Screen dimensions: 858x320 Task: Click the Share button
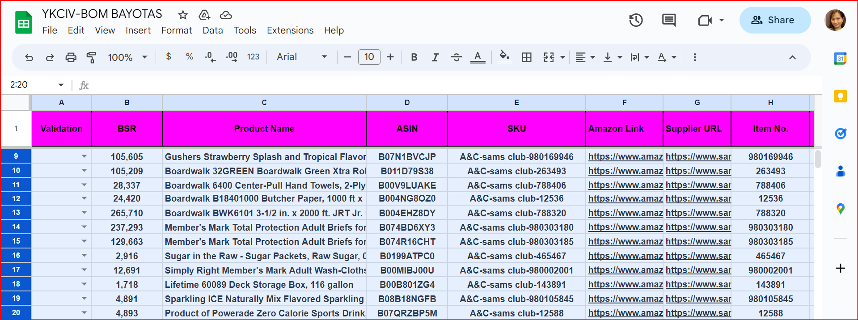(x=774, y=20)
